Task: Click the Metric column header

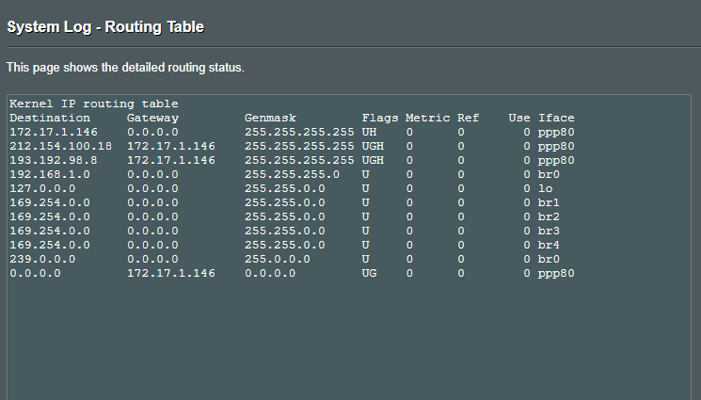Action: (427, 118)
